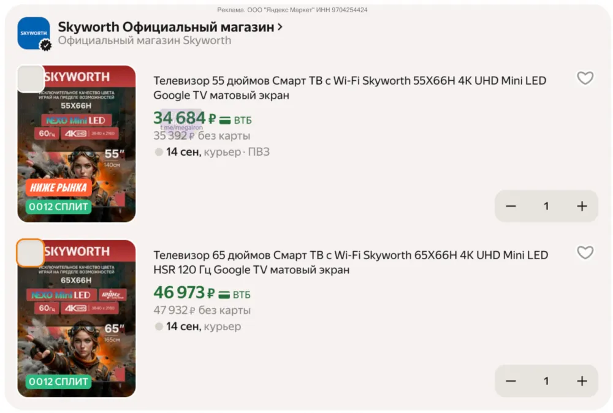Viewport: 613px width, 413px height.
Task: Click НИЖЕ РЫНКА badge on 55-inch TV
Action: [59, 188]
